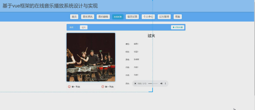Image resolution: width=255 pixels, height=110 pixels.
Task: Click the 过火 song title heading
Action: [151, 36]
